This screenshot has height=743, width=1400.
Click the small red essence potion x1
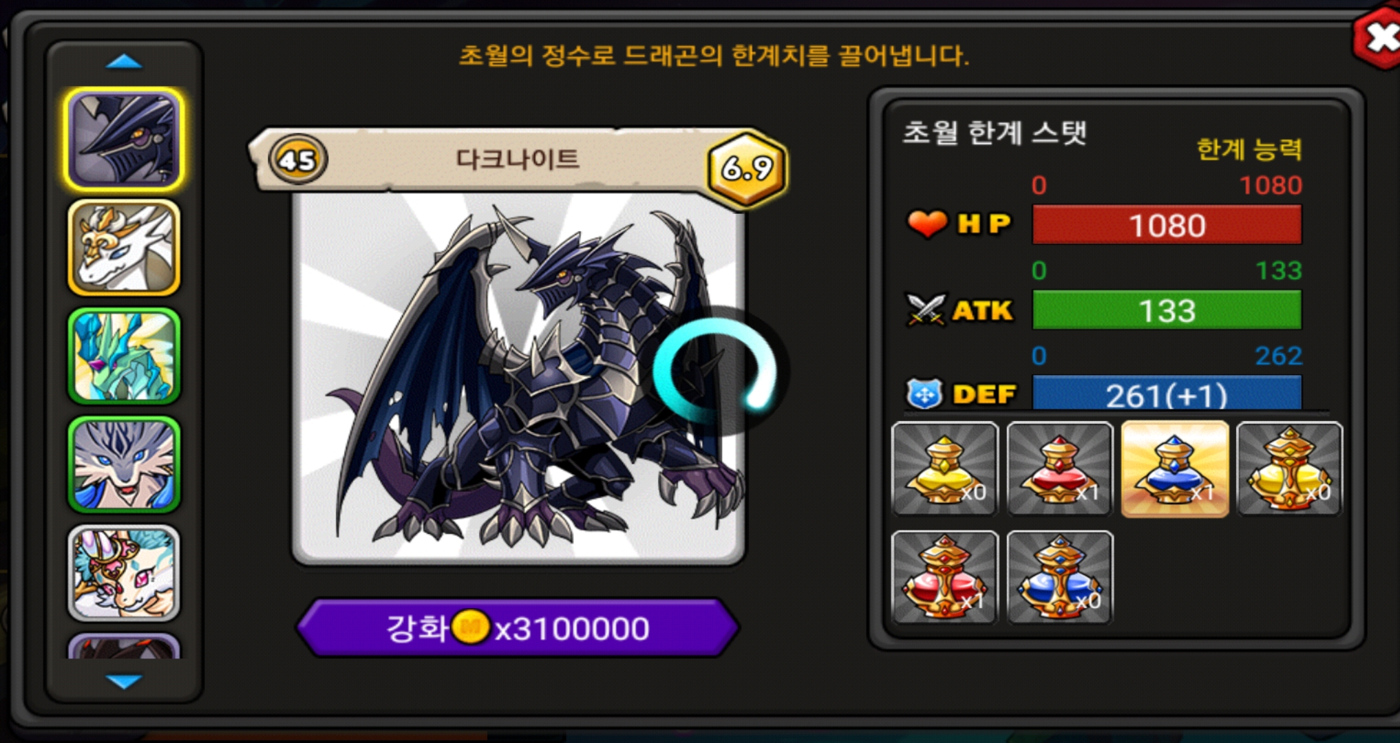click(1059, 469)
